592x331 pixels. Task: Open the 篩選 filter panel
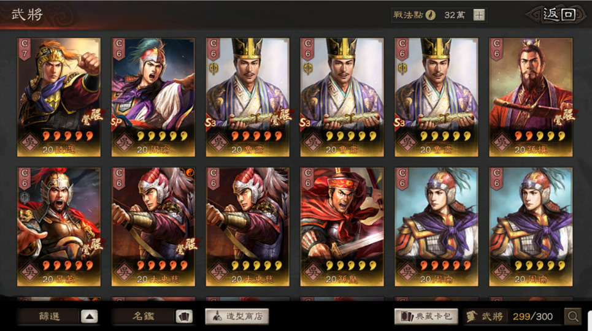[49, 316]
